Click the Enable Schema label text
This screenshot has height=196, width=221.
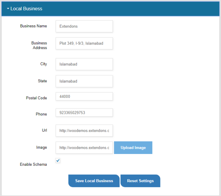[x=34, y=164]
